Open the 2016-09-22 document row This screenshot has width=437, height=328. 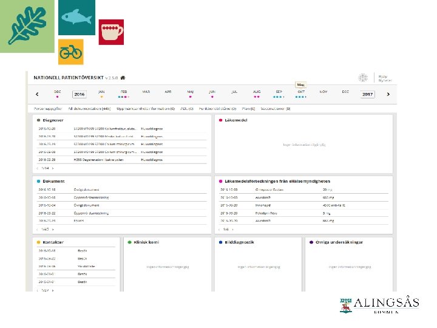[122, 213]
